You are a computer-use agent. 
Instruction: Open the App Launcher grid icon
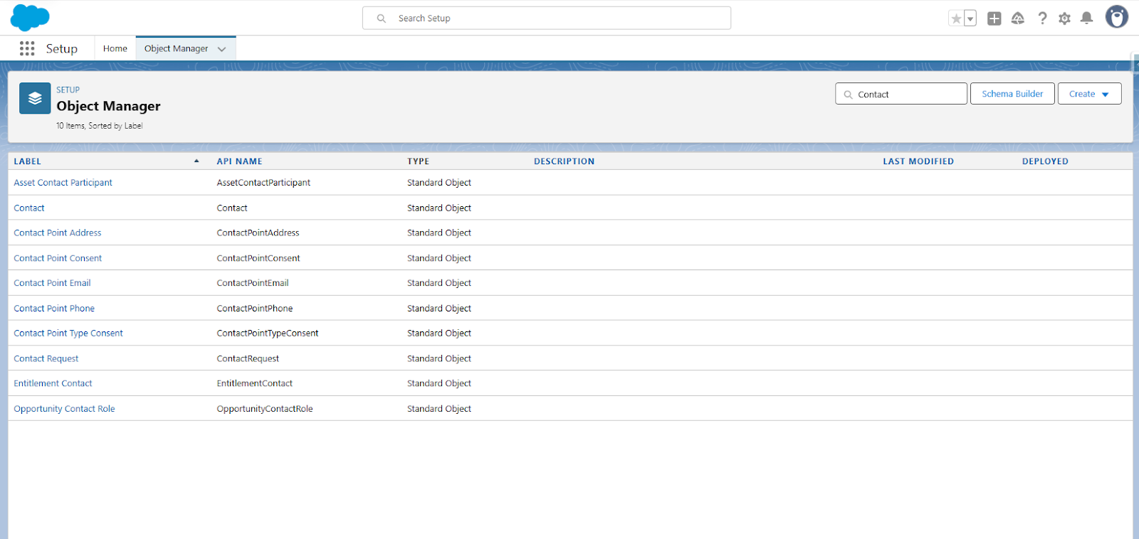click(x=27, y=48)
